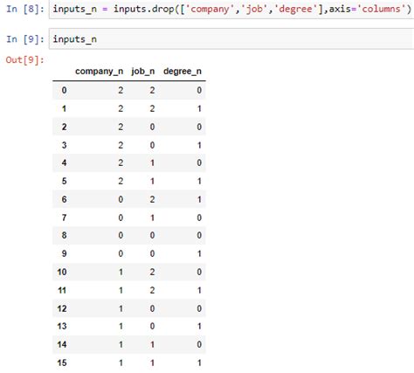Click degree_n value in row 9
Screen dimensions: 414x373
pos(199,253)
